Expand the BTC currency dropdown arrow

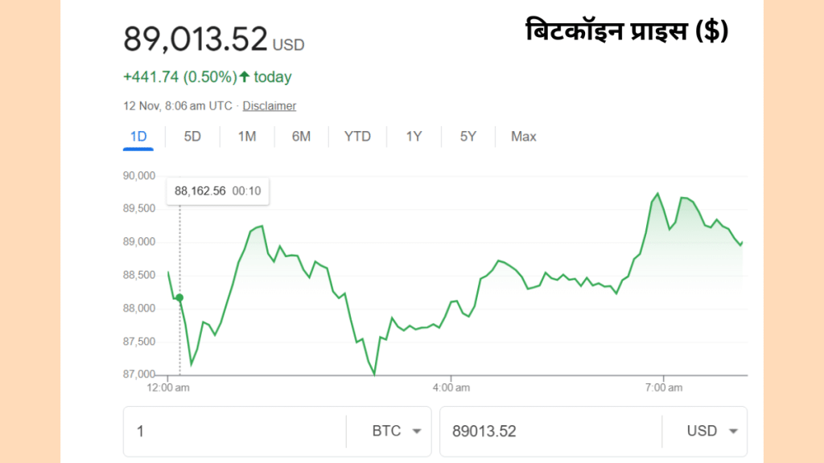pos(417,432)
